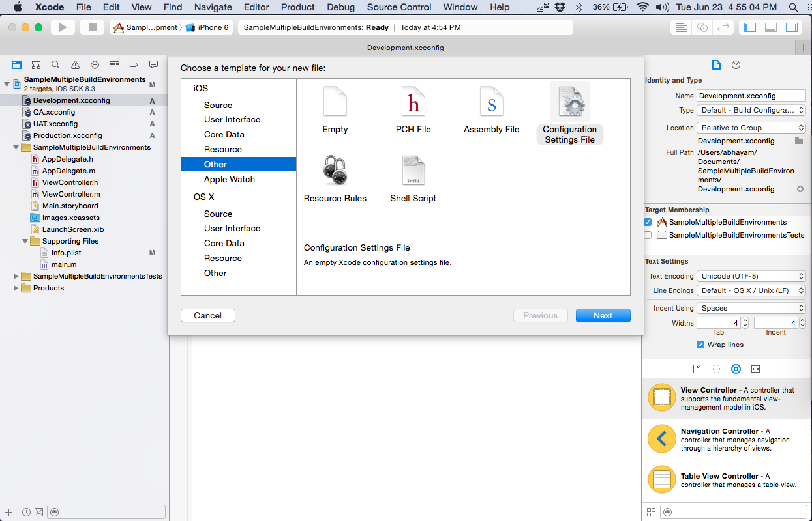Viewport: 812px width, 521px height.
Task: Show the Project navigator
Action: [17, 64]
